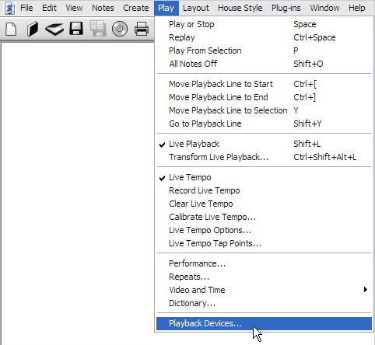The width and height of the screenshot is (375, 345).
Task: Click the New score toolbar icon
Action: point(11,29)
